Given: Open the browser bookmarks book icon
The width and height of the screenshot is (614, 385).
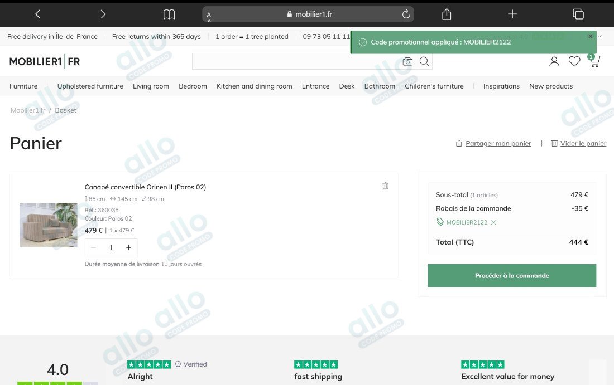Looking at the screenshot, I should (x=169, y=14).
